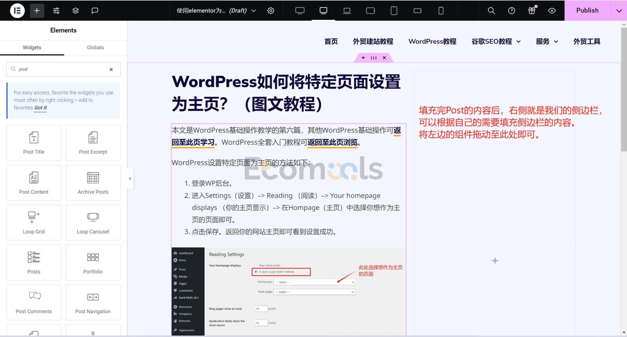This screenshot has height=337, width=627.
Task: Click the 返回至此页浏览 link
Action: pos(332,142)
